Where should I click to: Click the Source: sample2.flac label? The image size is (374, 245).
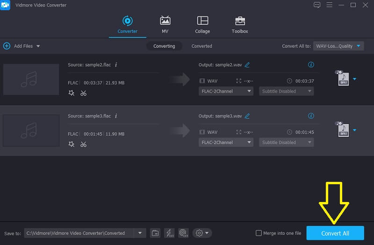tap(89, 65)
